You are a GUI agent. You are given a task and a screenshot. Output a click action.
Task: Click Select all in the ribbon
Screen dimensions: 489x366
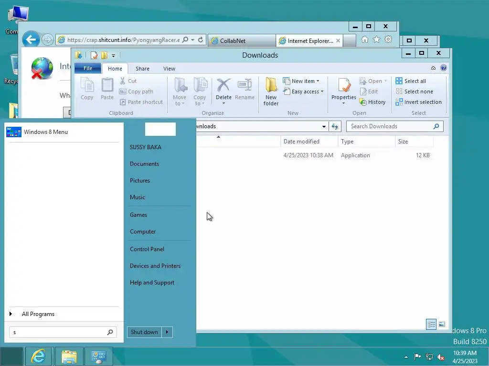411,81
